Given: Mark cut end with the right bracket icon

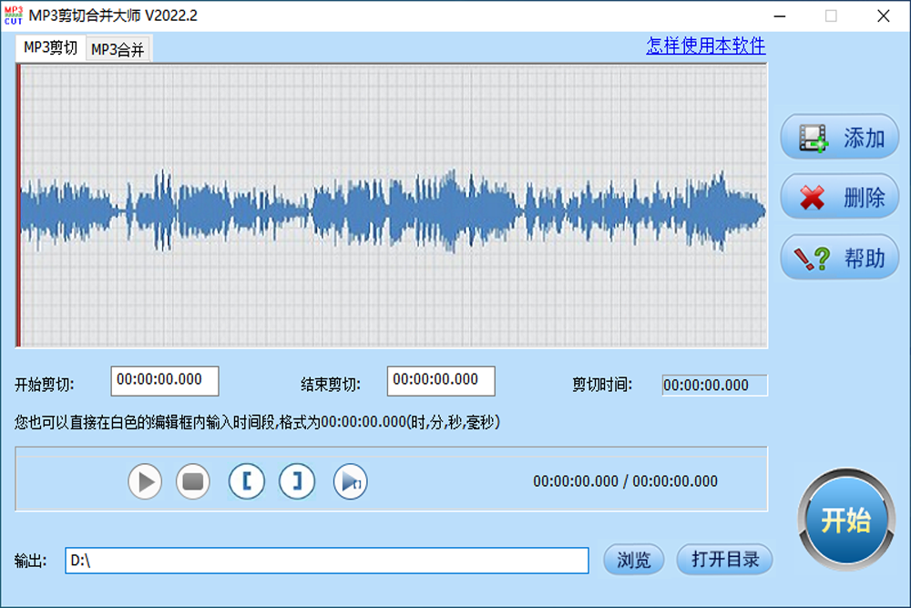Looking at the screenshot, I should tap(297, 481).
